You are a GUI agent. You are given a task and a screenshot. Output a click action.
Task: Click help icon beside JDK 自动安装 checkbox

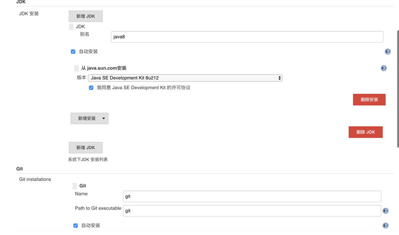click(x=388, y=52)
